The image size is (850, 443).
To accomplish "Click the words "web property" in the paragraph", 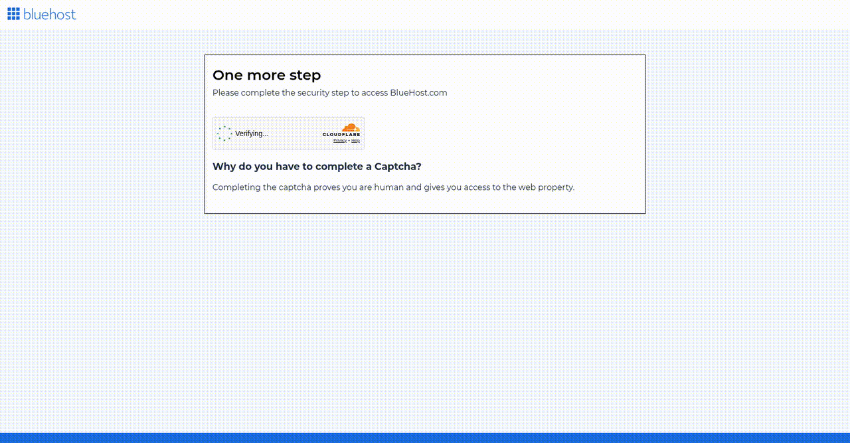I will tap(547, 187).
